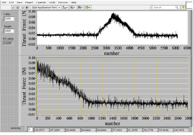Open the Project menu
The height and width of the screenshot is (135, 193).
tap(29, 2)
